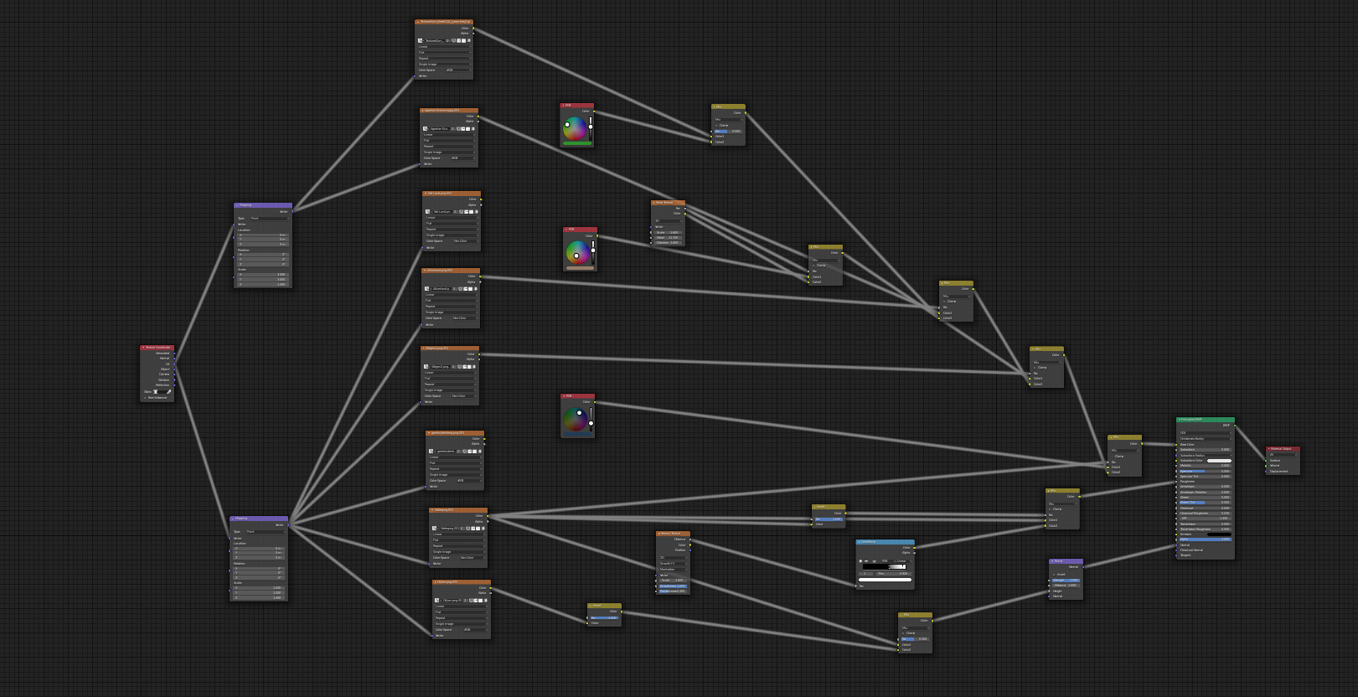
Task: Click Distance output socket on Voronoi Texture
Action: (690, 540)
